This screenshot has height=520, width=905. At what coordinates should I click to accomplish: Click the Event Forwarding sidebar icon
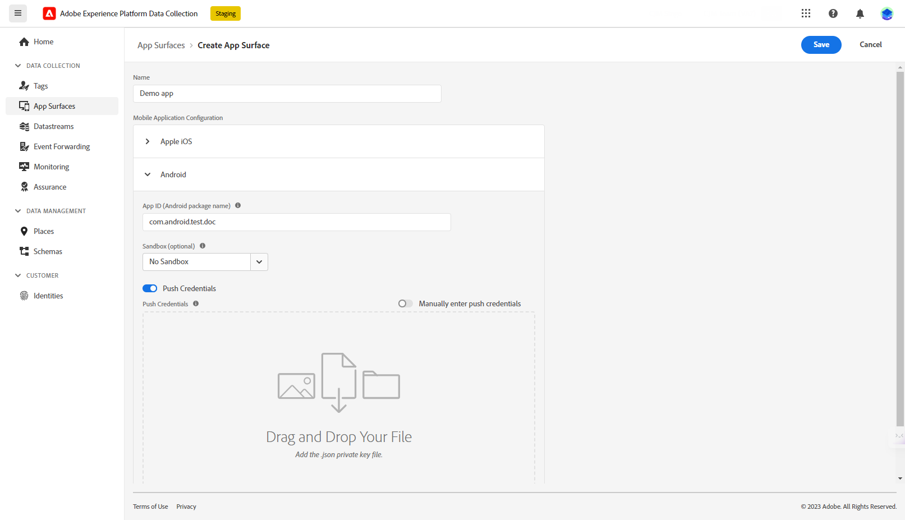[x=24, y=146]
